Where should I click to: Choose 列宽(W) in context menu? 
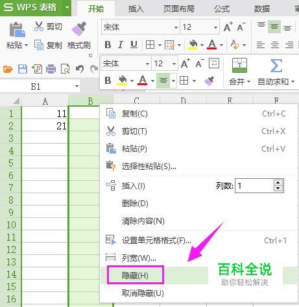click(198, 258)
